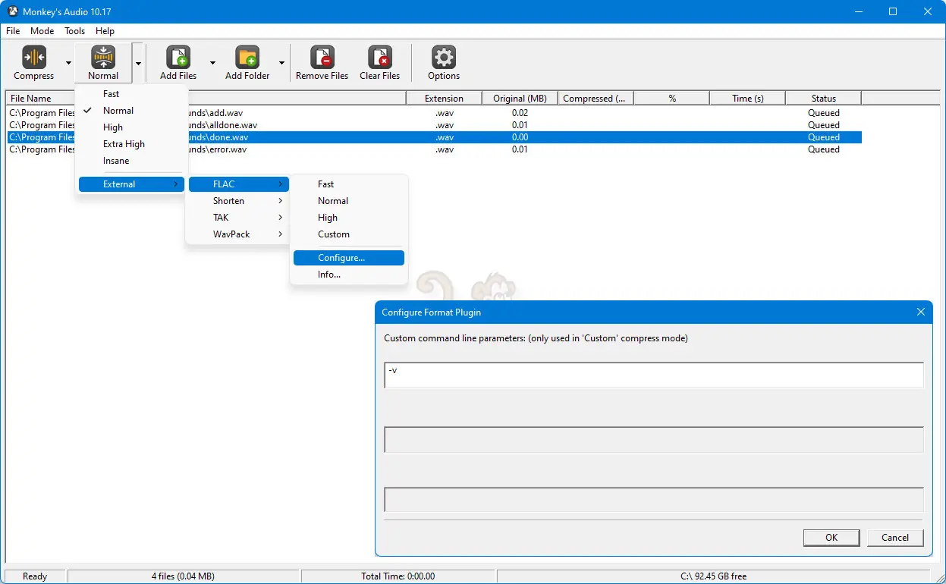Close the Configure Format Plugin dialog
946x584 pixels.
point(921,312)
